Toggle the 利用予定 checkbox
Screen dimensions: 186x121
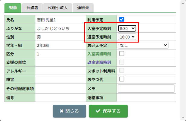pos(122,19)
